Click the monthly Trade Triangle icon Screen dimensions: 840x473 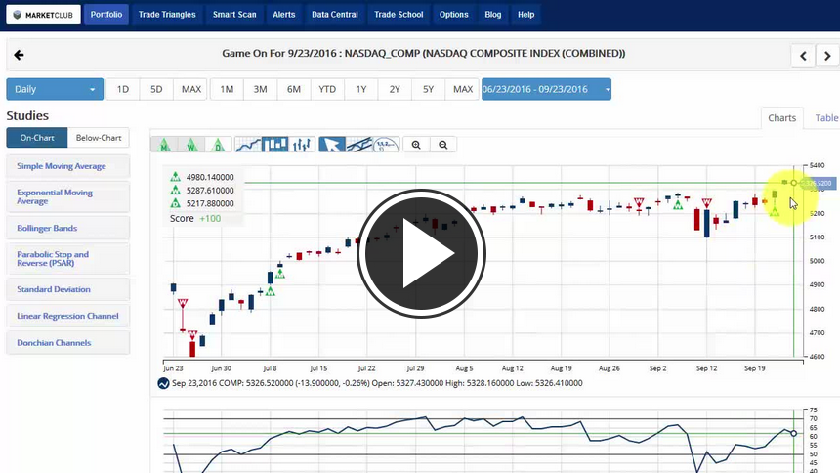[165, 145]
